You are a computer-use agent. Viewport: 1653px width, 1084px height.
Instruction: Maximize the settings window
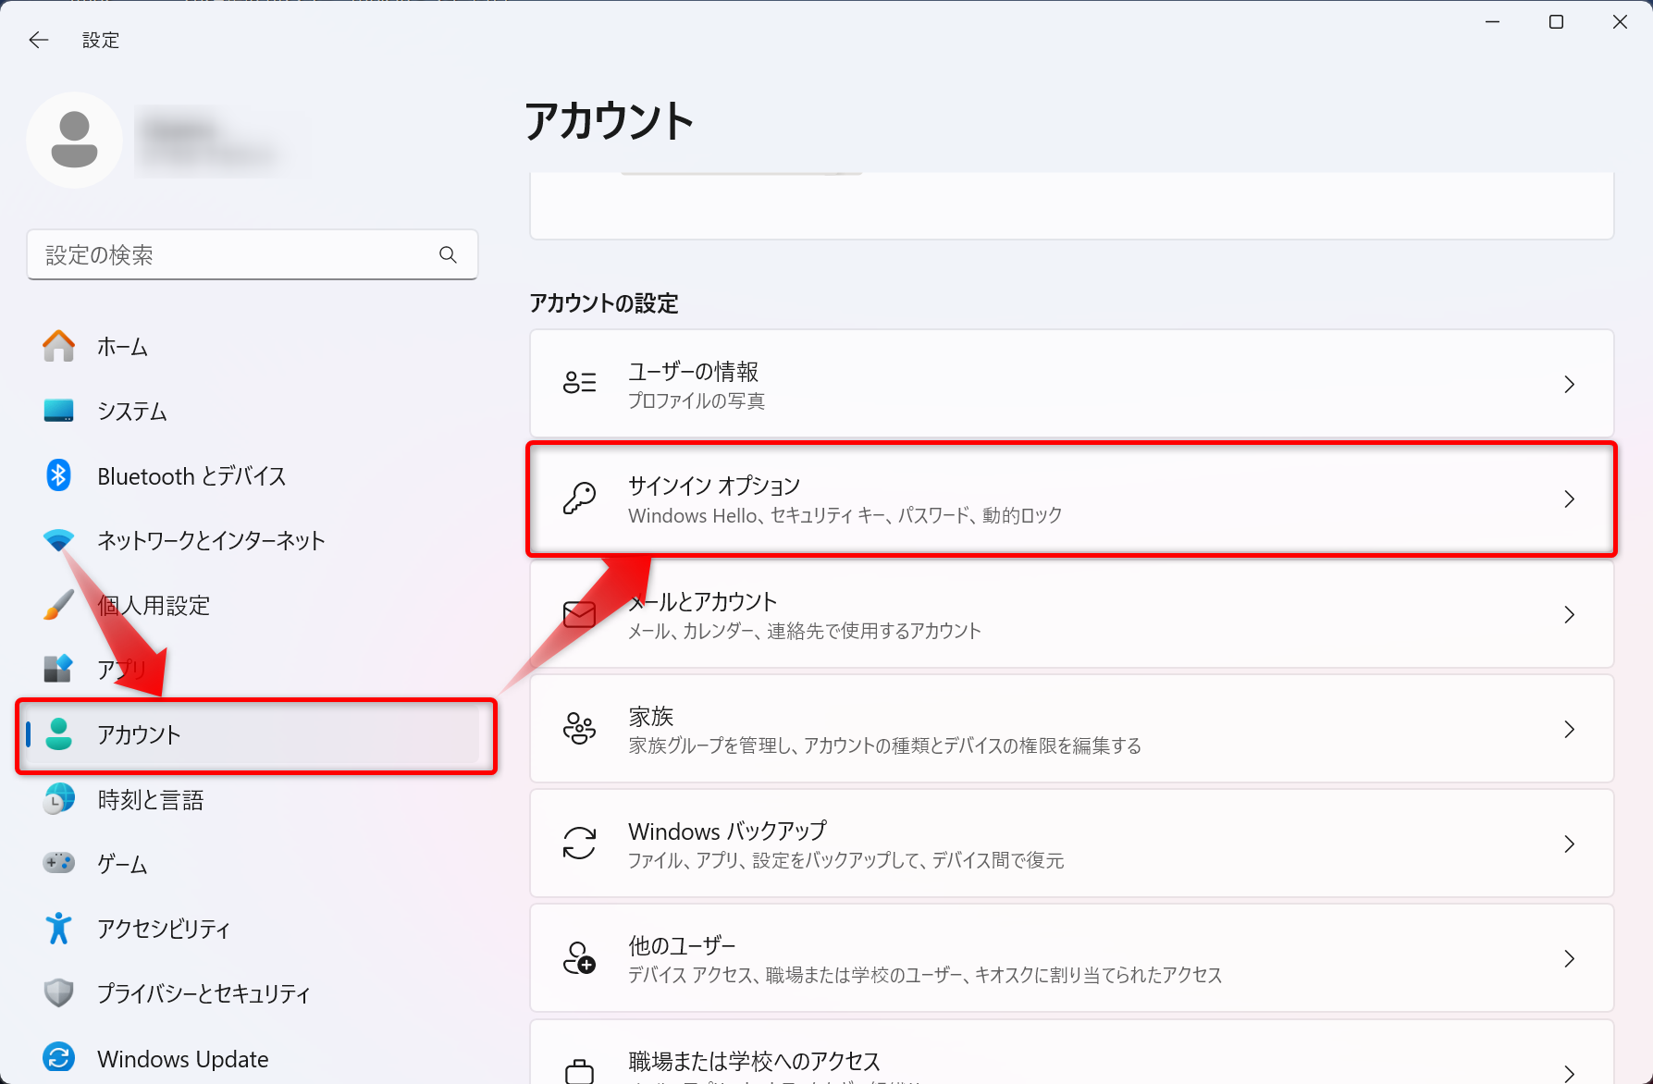1556,22
